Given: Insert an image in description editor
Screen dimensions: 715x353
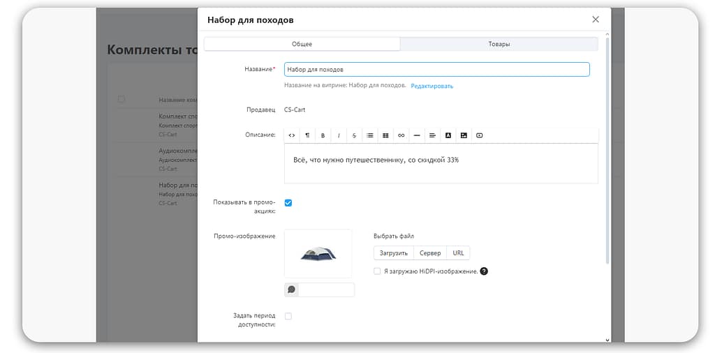Looking at the screenshot, I should coord(464,135).
